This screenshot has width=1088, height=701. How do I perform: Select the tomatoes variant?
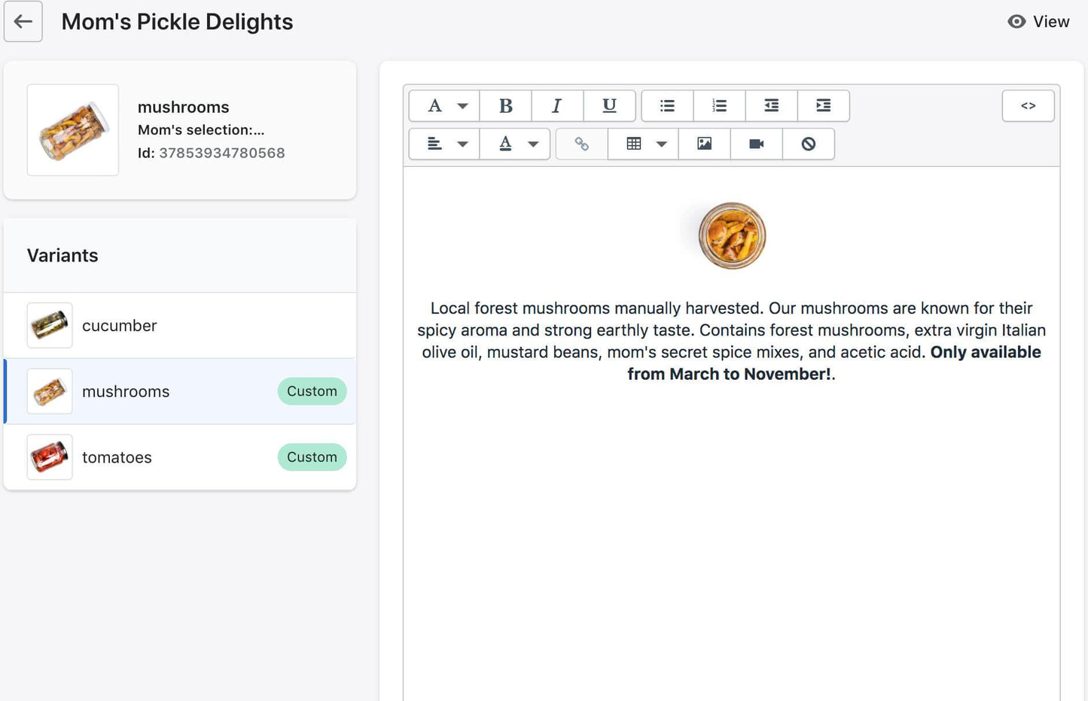(x=180, y=457)
